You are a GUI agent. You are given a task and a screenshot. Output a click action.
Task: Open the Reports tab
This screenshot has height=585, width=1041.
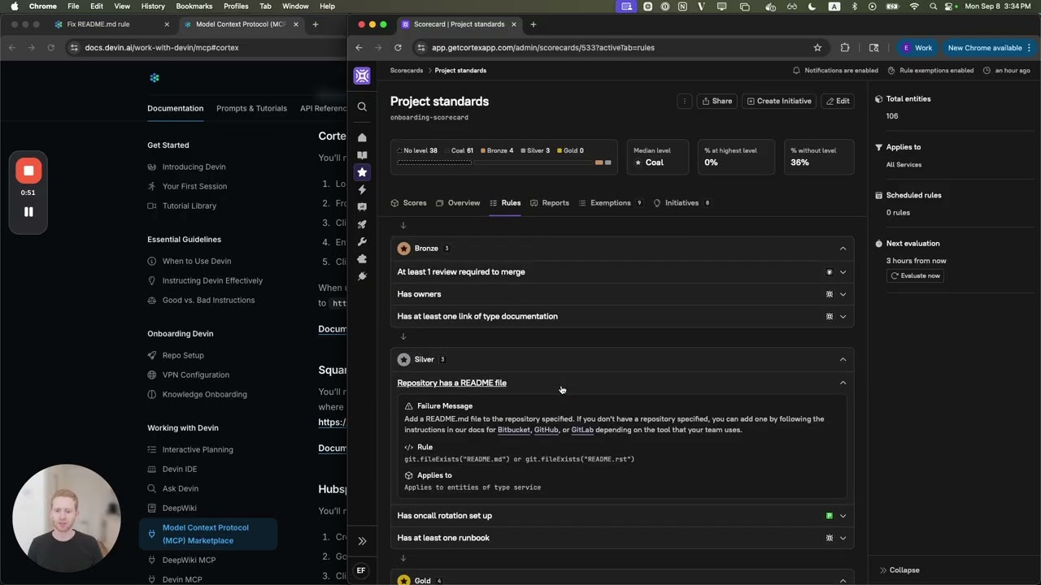555,203
